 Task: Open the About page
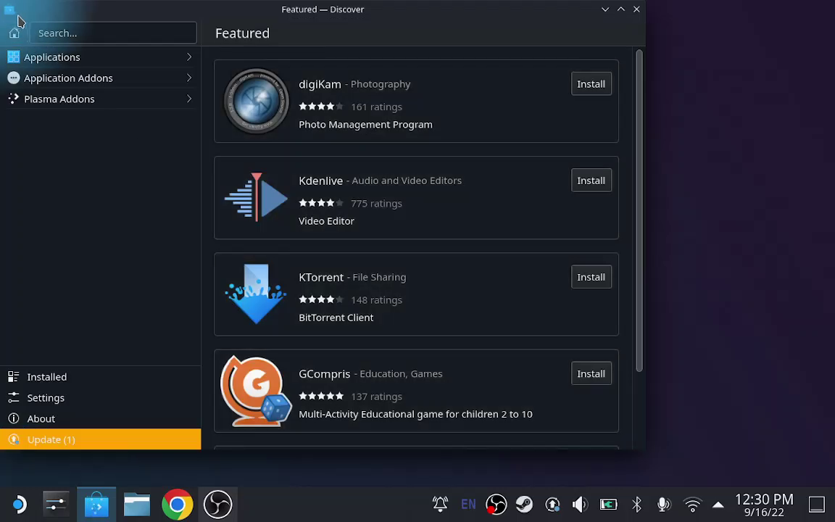(x=101, y=418)
